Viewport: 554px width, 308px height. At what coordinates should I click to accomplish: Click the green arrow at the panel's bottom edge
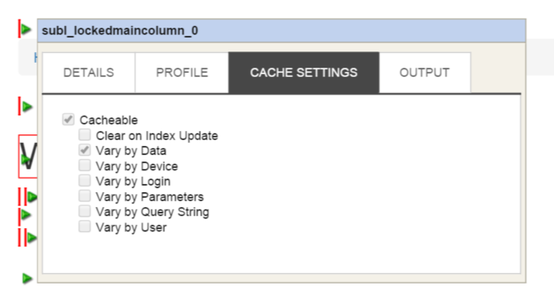[27, 279]
